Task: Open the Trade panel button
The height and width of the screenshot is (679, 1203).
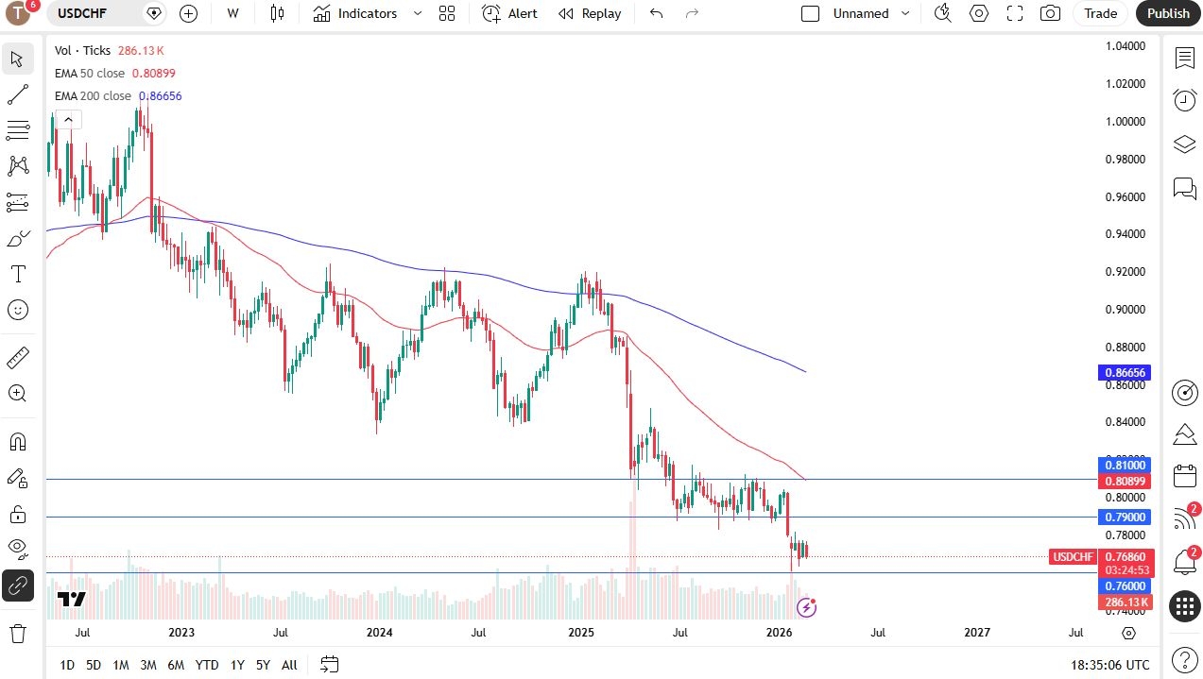Action: [1100, 13]
